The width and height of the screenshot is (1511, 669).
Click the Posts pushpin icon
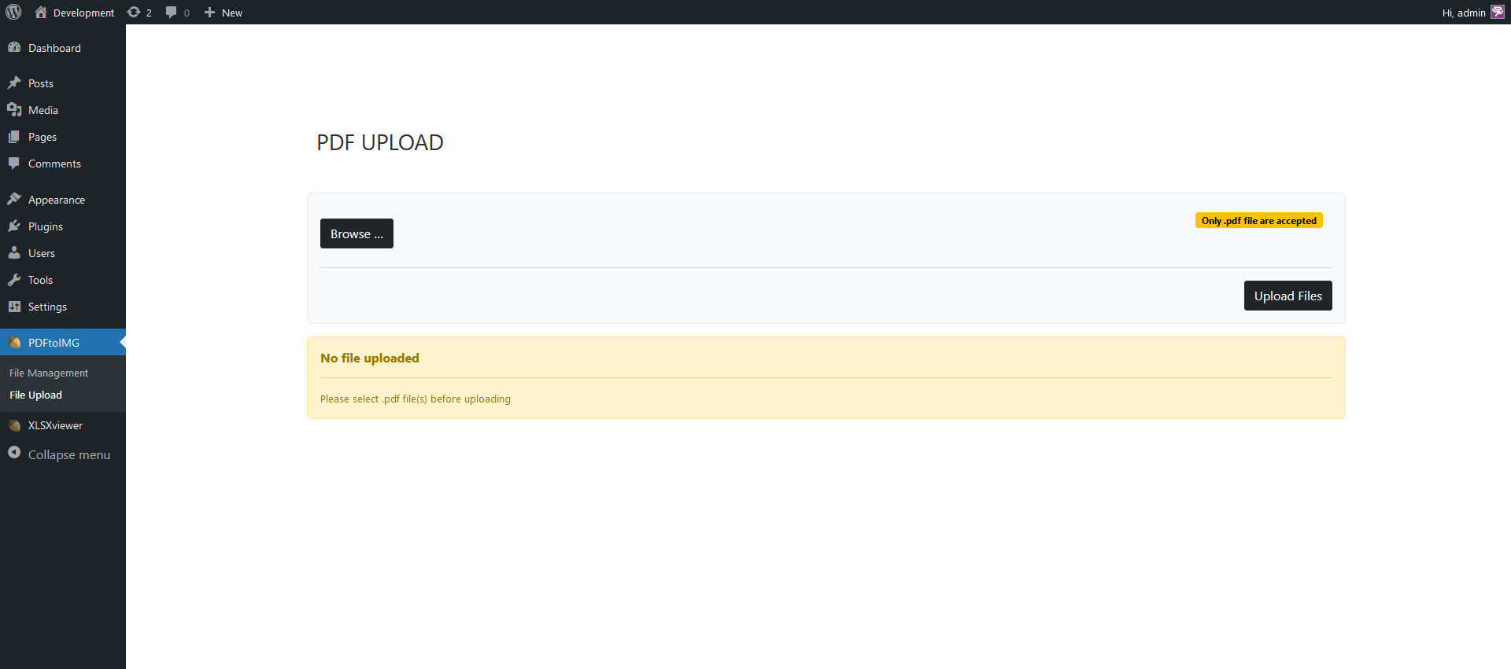pos(14,83)
